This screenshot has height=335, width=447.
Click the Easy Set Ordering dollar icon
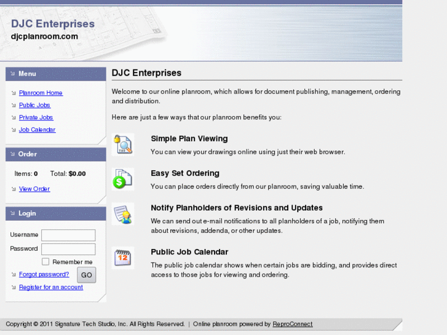coord(123,179)
